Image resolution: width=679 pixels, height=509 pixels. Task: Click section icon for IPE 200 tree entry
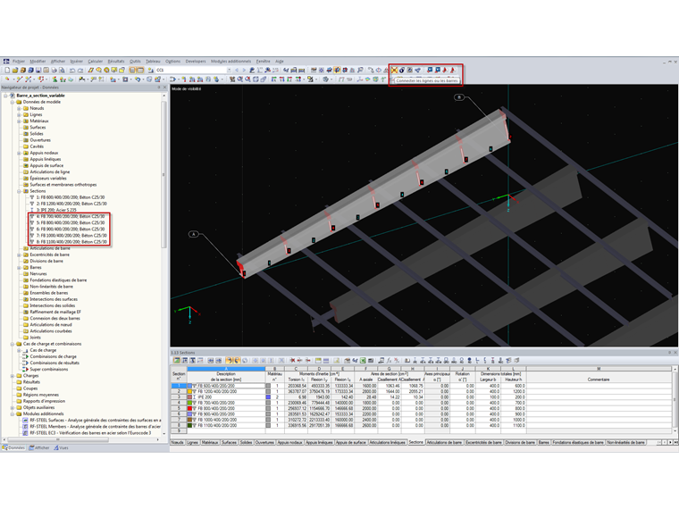pyautogui.click(x=31, y=209)
